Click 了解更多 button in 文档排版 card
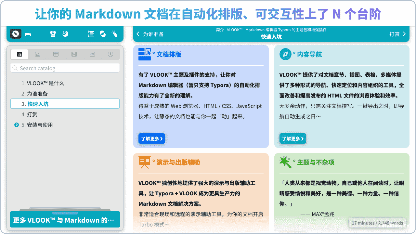 click(x=152, y=138)
